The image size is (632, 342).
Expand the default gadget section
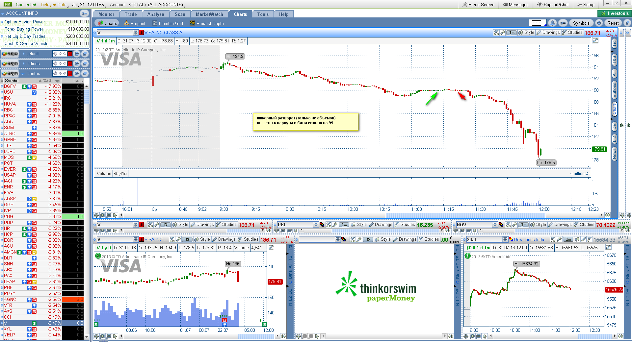pyautogui.click(x=24, y=54)
